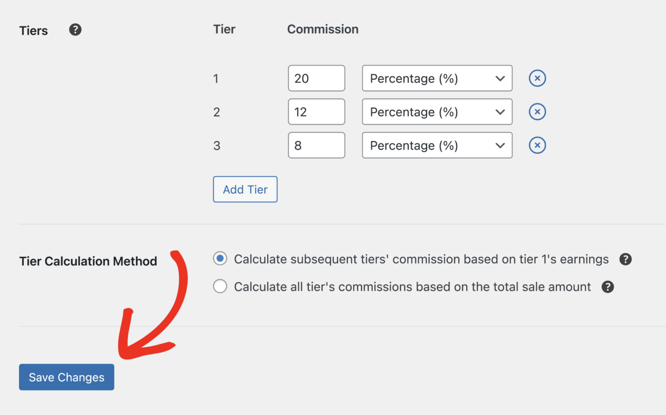Remove the tier 2 commission row
The height and width of the screenshot is (415, 666).
(x=537, y=111)
